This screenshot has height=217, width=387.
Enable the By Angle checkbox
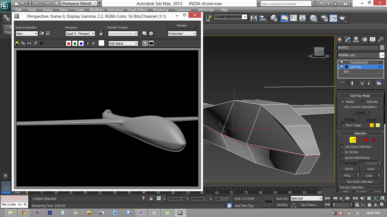[342, 163]
